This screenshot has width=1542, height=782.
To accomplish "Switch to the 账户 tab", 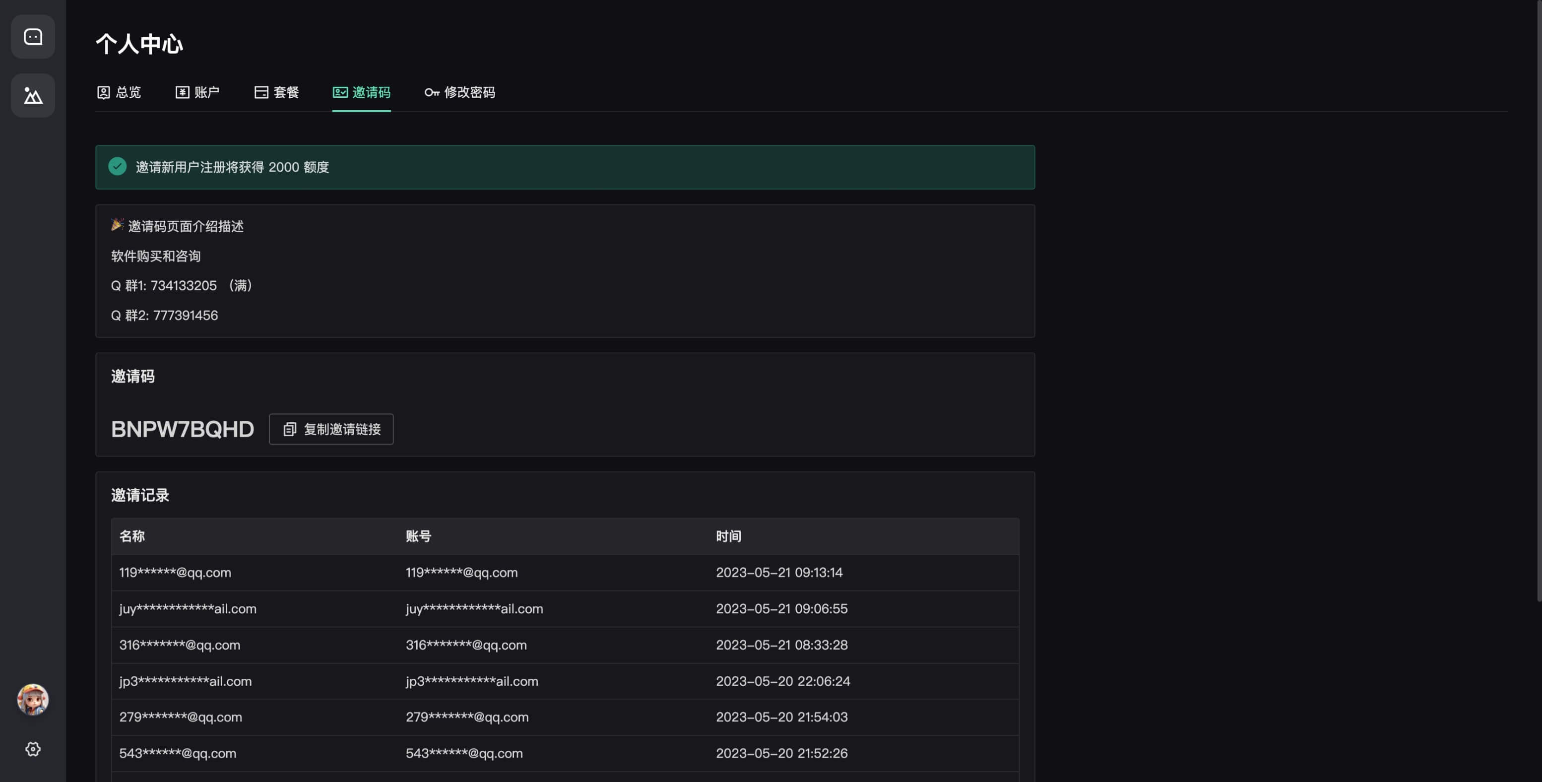I will pos(197,92).
